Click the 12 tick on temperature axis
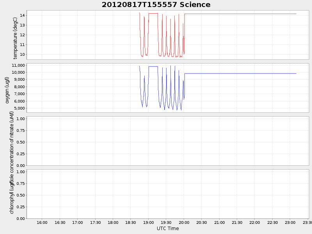This screenshot has height=234, width=312. (22, 35)
